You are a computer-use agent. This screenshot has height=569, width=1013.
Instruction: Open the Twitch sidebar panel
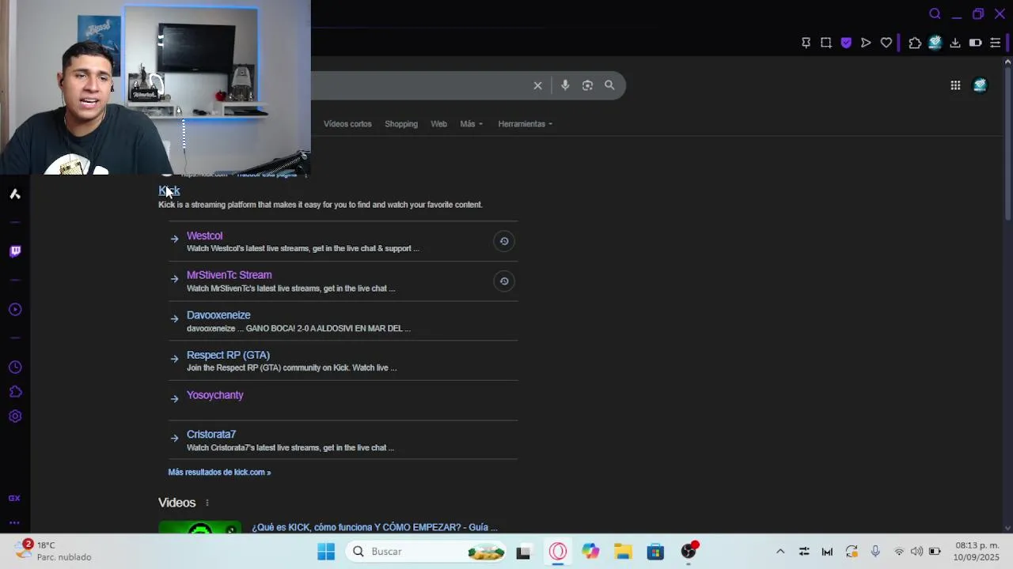(x=15, y=251)
